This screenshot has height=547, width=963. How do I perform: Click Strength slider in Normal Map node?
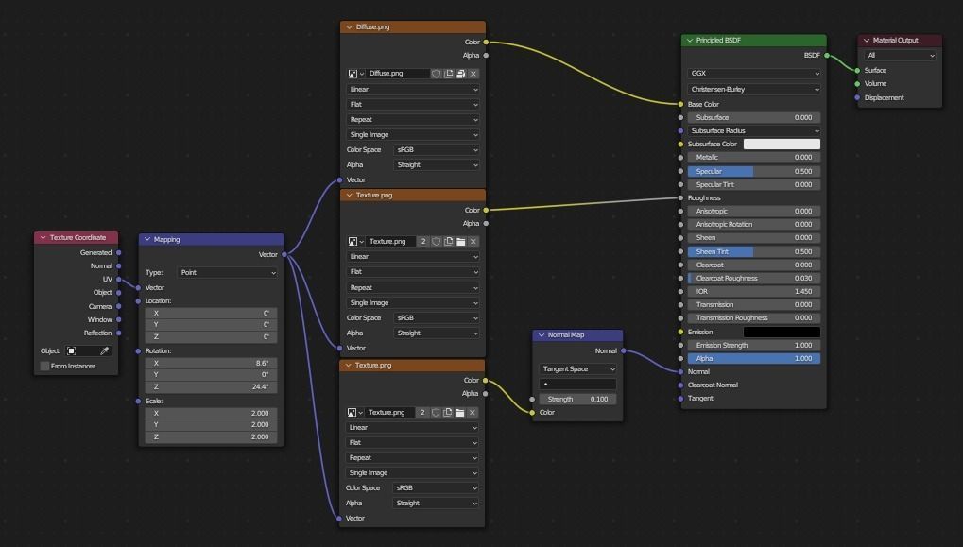pyautogui.click(x=578, y=399)
